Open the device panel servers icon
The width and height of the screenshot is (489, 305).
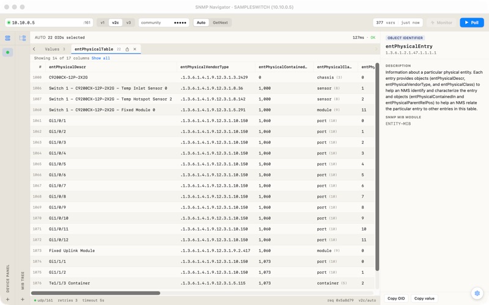pos(7,38)
